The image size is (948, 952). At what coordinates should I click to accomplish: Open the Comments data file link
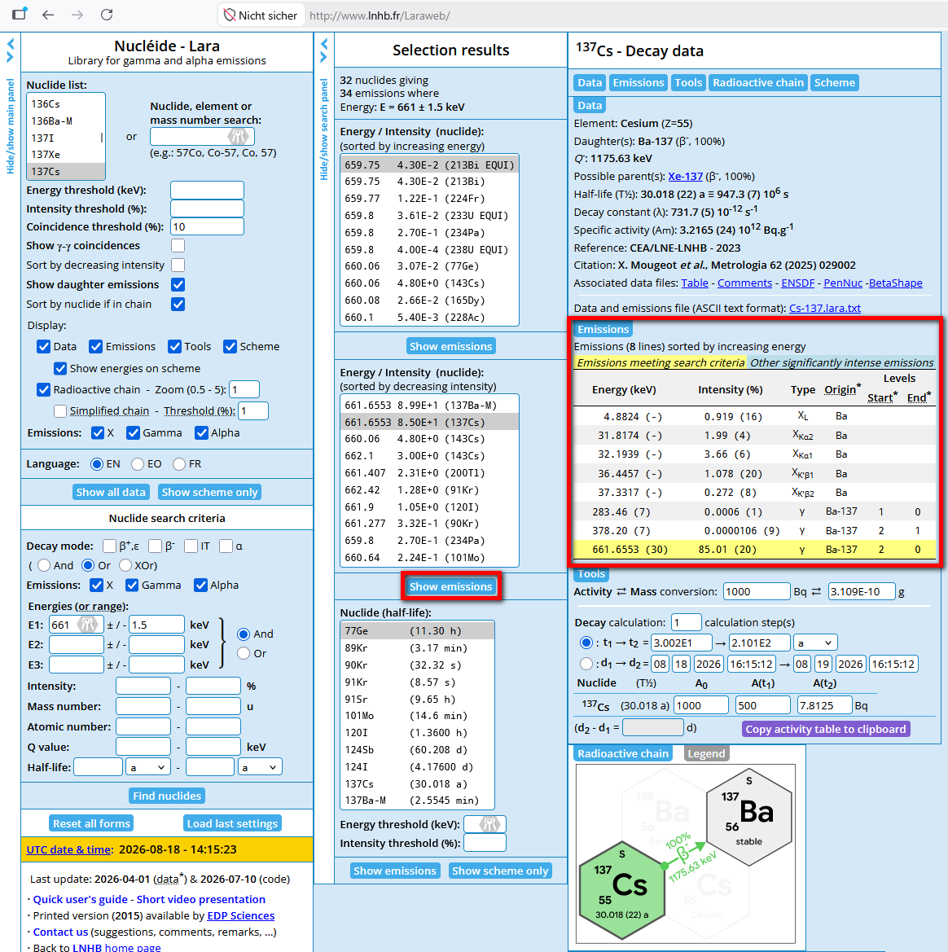[x=744, y=283]
